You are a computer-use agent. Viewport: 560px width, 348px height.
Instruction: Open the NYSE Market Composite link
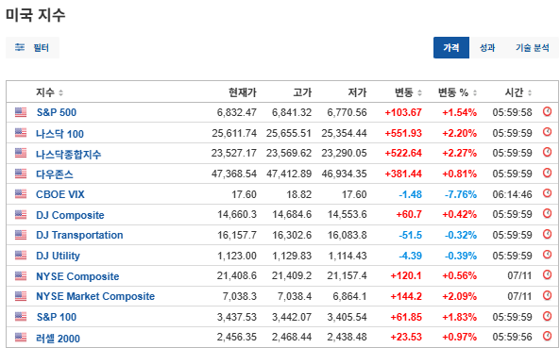[95, 296]
